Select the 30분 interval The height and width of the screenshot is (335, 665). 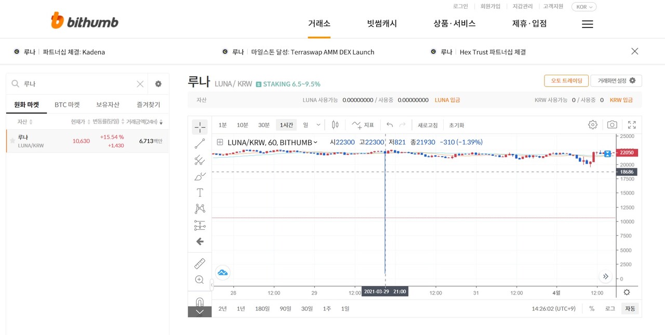point(264,125)
